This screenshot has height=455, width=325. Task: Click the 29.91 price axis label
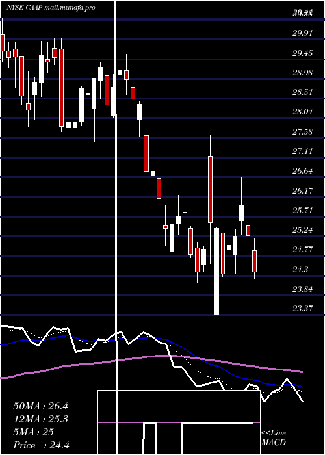click(303, 33)
